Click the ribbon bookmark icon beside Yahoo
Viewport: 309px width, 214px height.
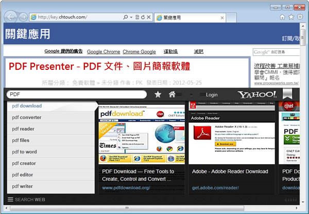pos(287,93)
